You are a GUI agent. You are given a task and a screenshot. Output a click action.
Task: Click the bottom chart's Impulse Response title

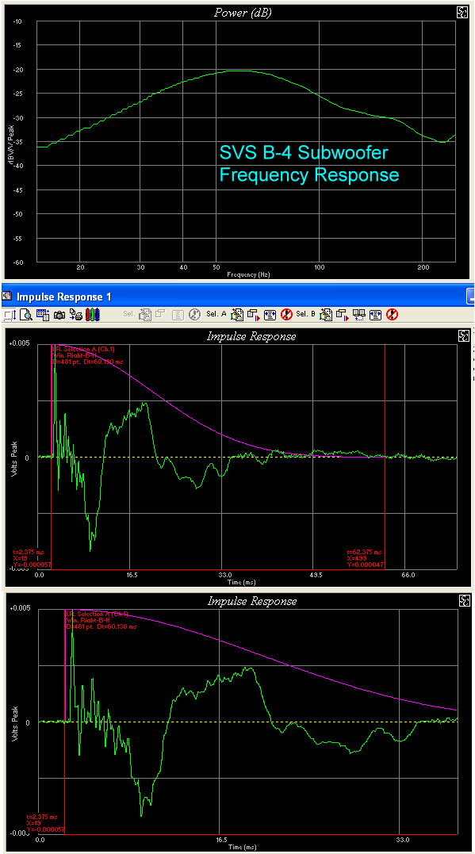click(x=252, y=601)
